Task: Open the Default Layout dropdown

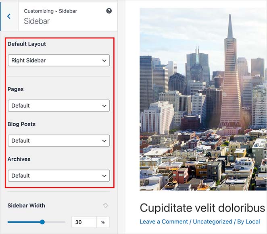Action: click(58, 60)
